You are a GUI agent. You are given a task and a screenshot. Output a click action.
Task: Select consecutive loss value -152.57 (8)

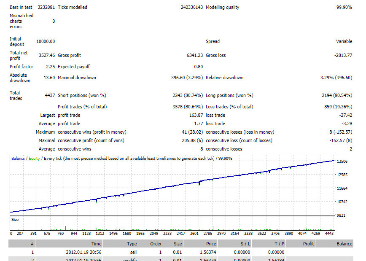341,140
